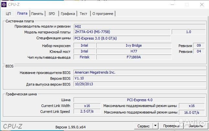
Task: Click the Дата выпуска версии BIOS label
Action: [48, 84]
